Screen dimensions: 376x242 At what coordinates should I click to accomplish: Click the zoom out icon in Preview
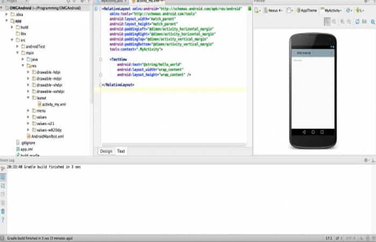(x=349, y=22)
